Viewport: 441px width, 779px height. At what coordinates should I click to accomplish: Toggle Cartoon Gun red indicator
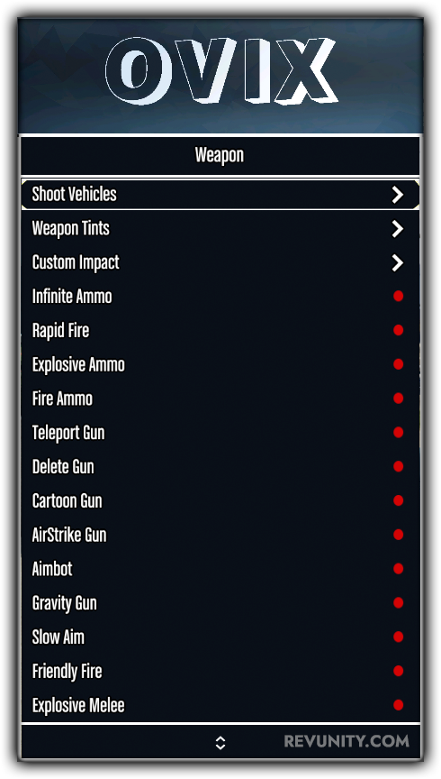coord(398,500)
